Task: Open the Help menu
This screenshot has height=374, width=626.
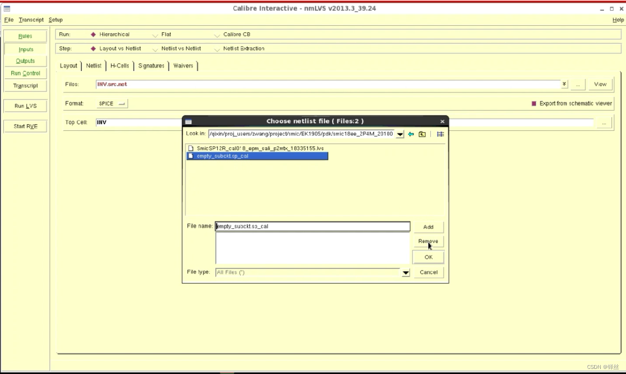Action: tap(618, 20)
